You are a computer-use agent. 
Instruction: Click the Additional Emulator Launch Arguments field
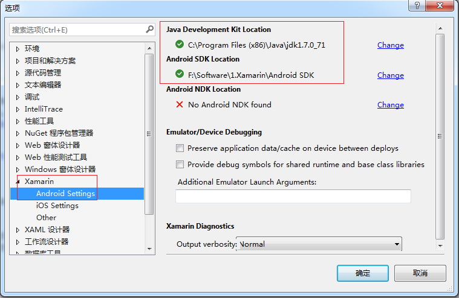tap(293, 196)
